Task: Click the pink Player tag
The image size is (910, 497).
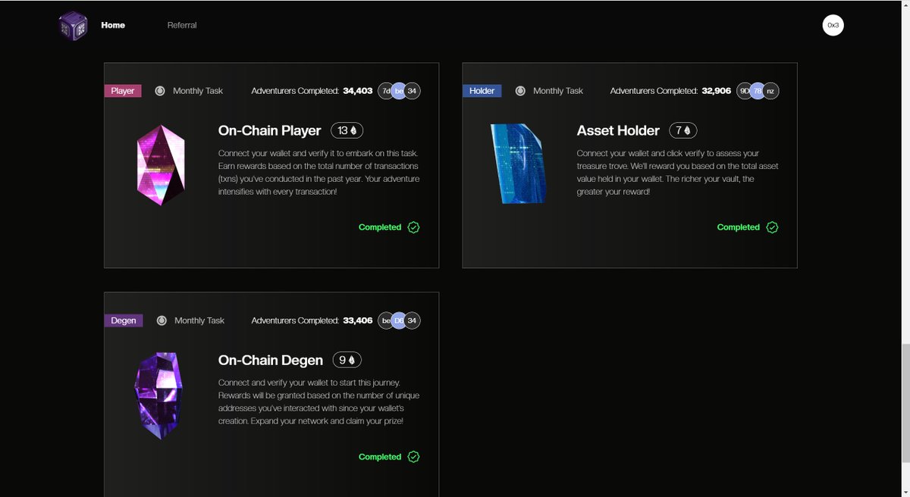Action: pos(122,91)
